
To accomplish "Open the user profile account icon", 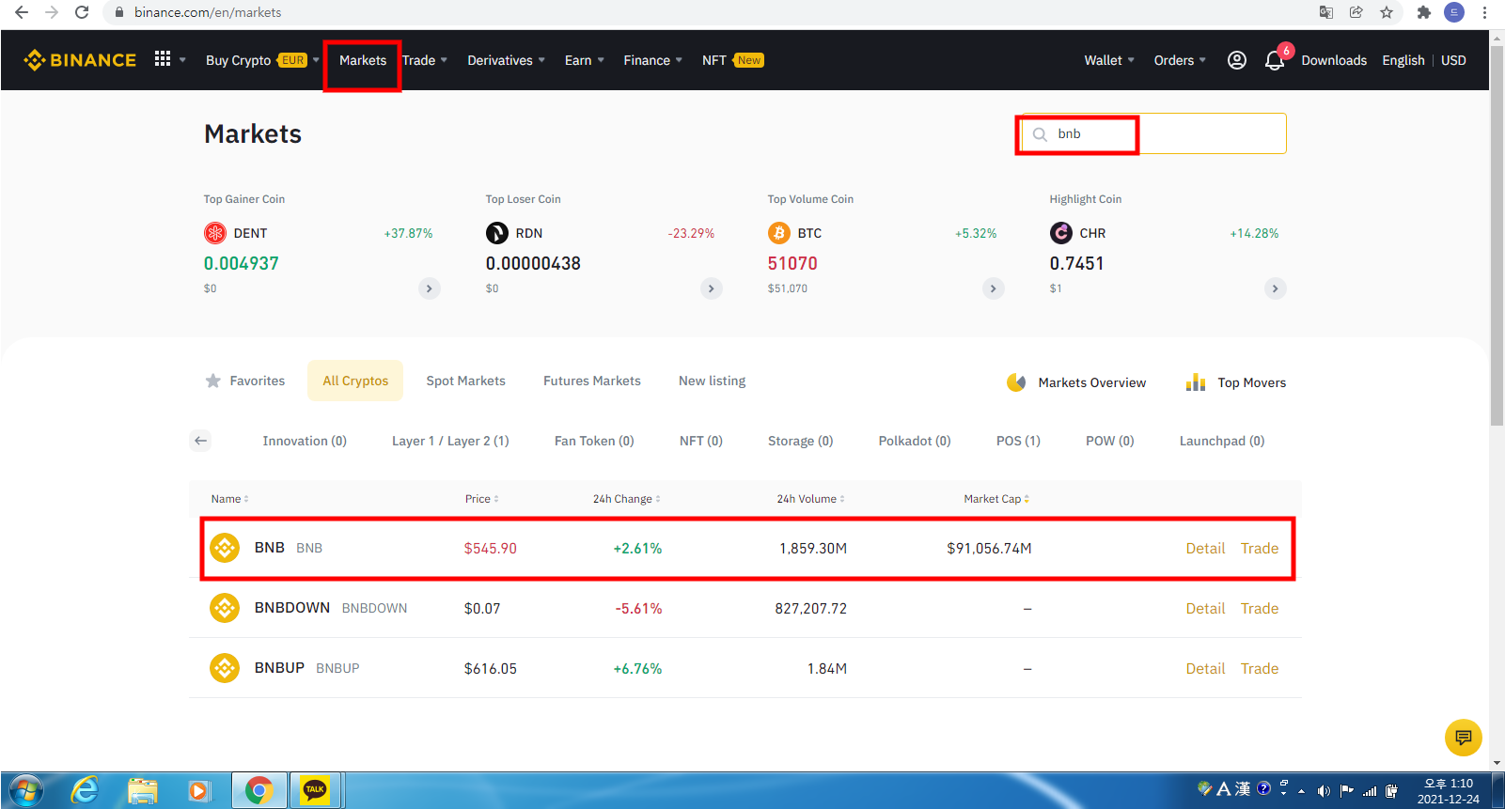I will pos(1237,60).
